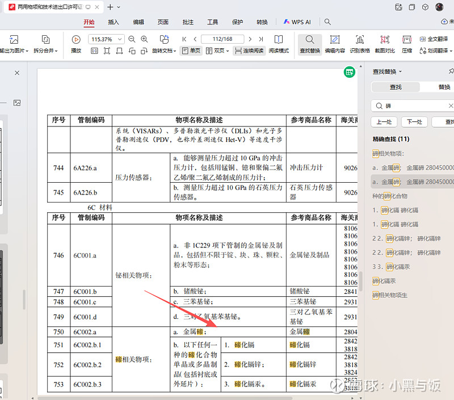Open the 批注 (Comment) ribbon tab
This screenshot has width=454, height=400.
188,22
